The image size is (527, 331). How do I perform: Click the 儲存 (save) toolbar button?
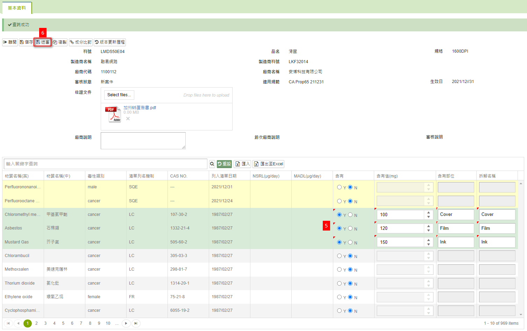tap(26, 42)
